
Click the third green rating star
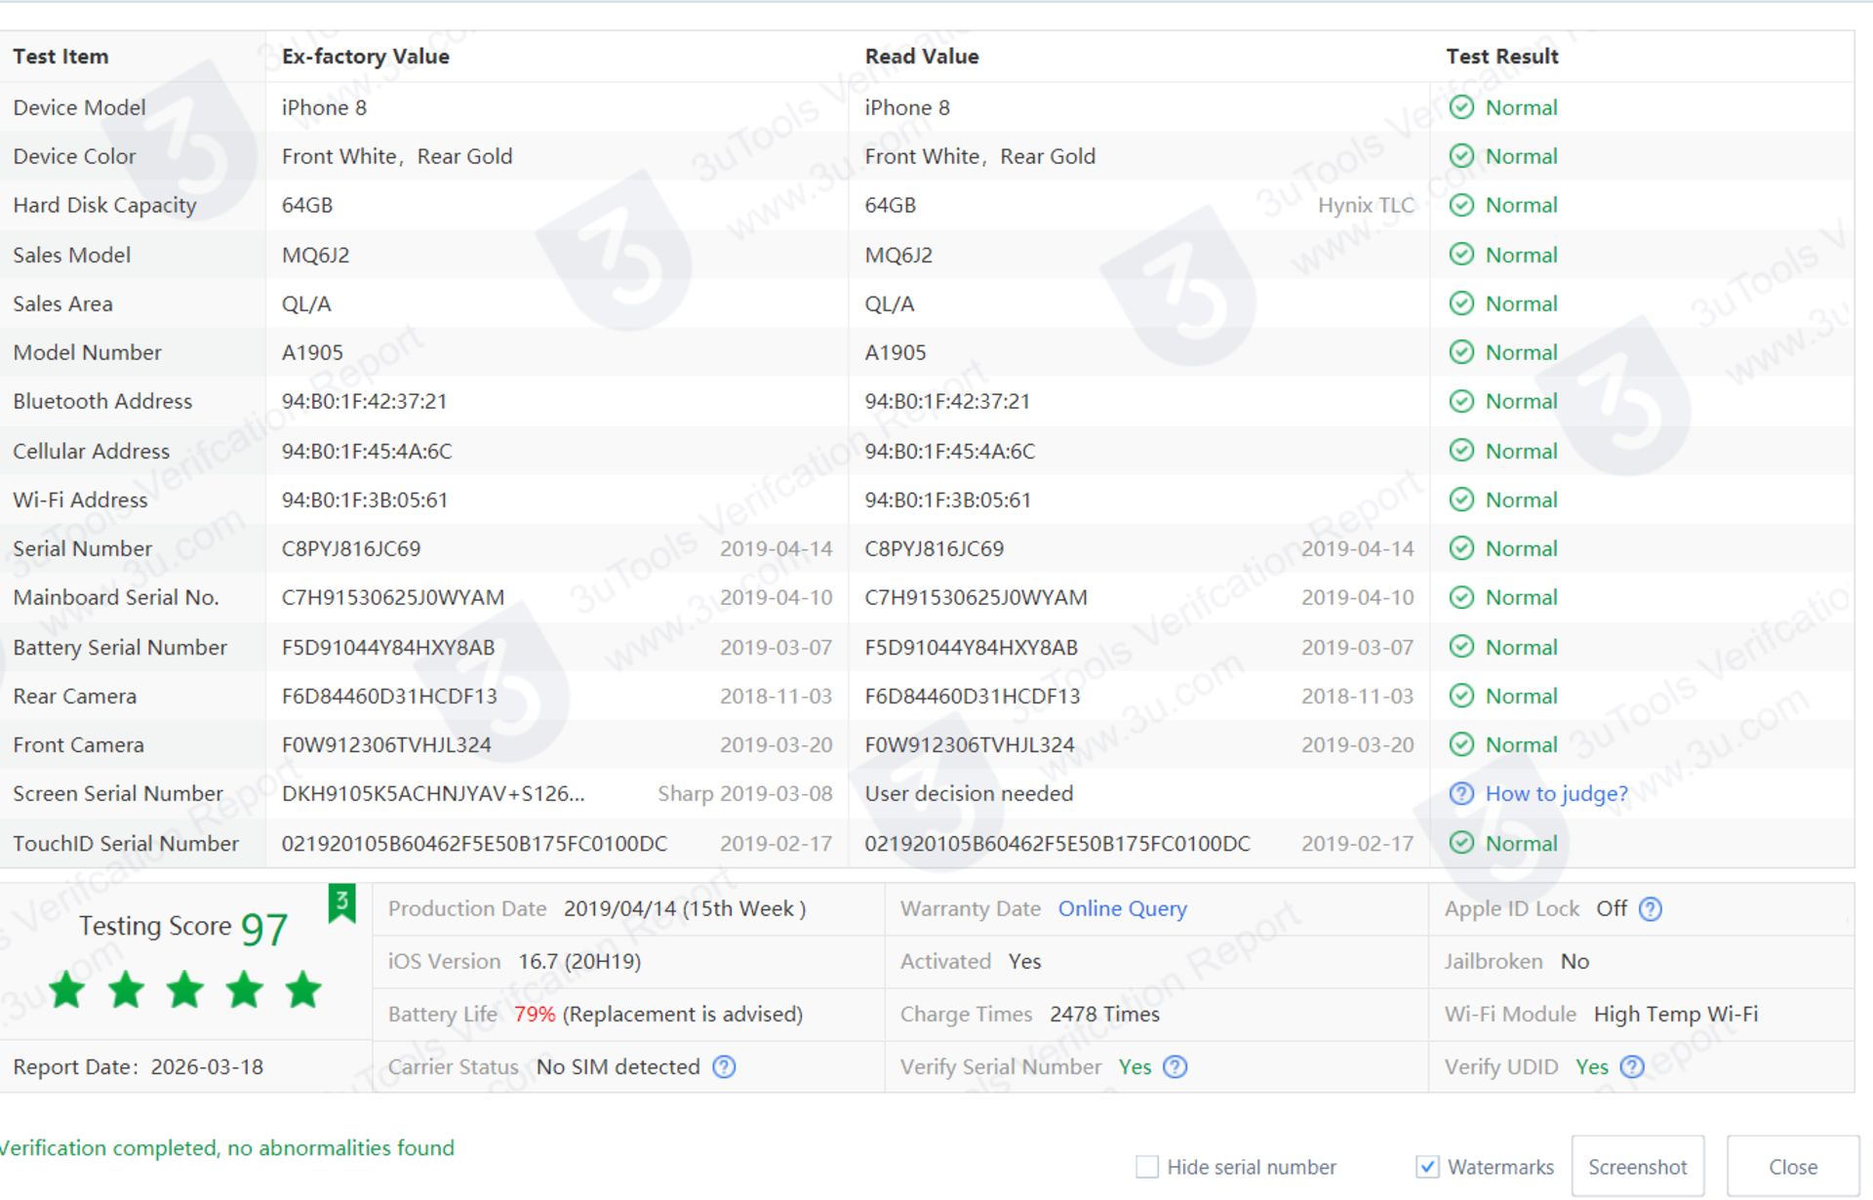coord(185,990)
